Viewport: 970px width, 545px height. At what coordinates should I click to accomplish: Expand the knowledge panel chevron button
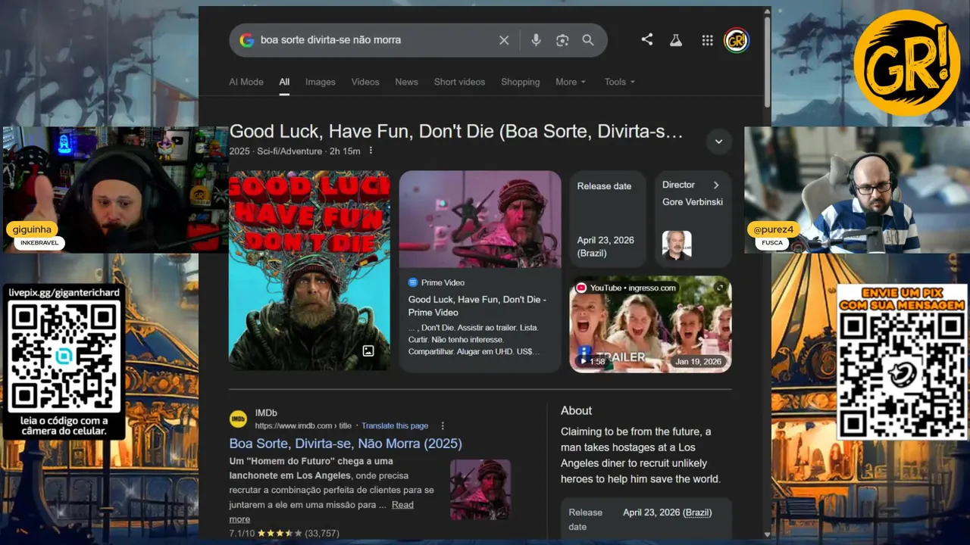(718, 141)
